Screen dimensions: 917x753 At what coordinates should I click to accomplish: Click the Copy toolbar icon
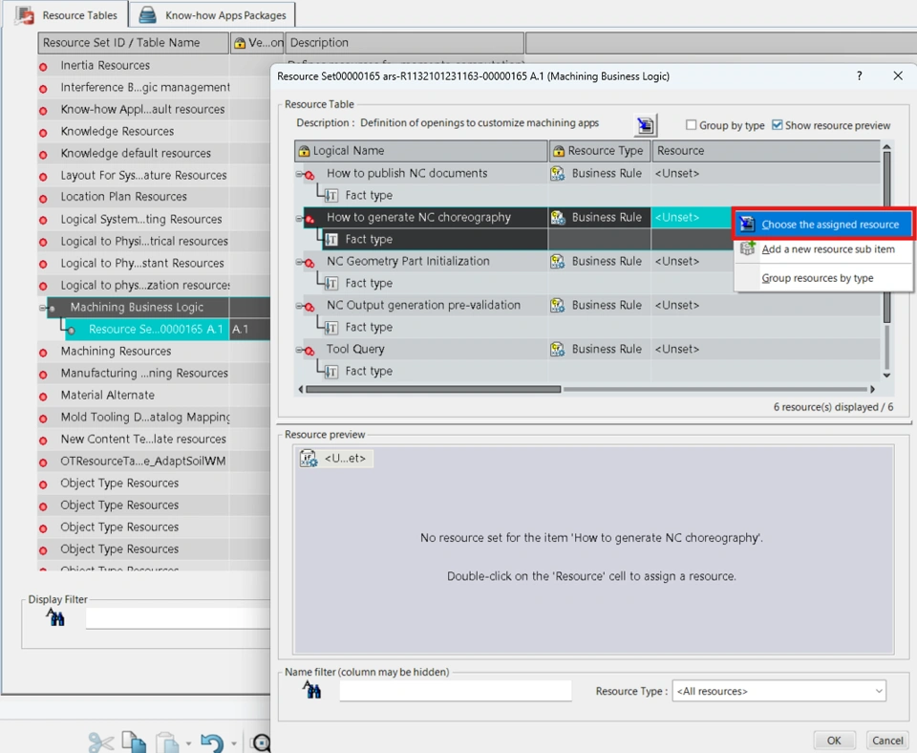tap(134, 742)
